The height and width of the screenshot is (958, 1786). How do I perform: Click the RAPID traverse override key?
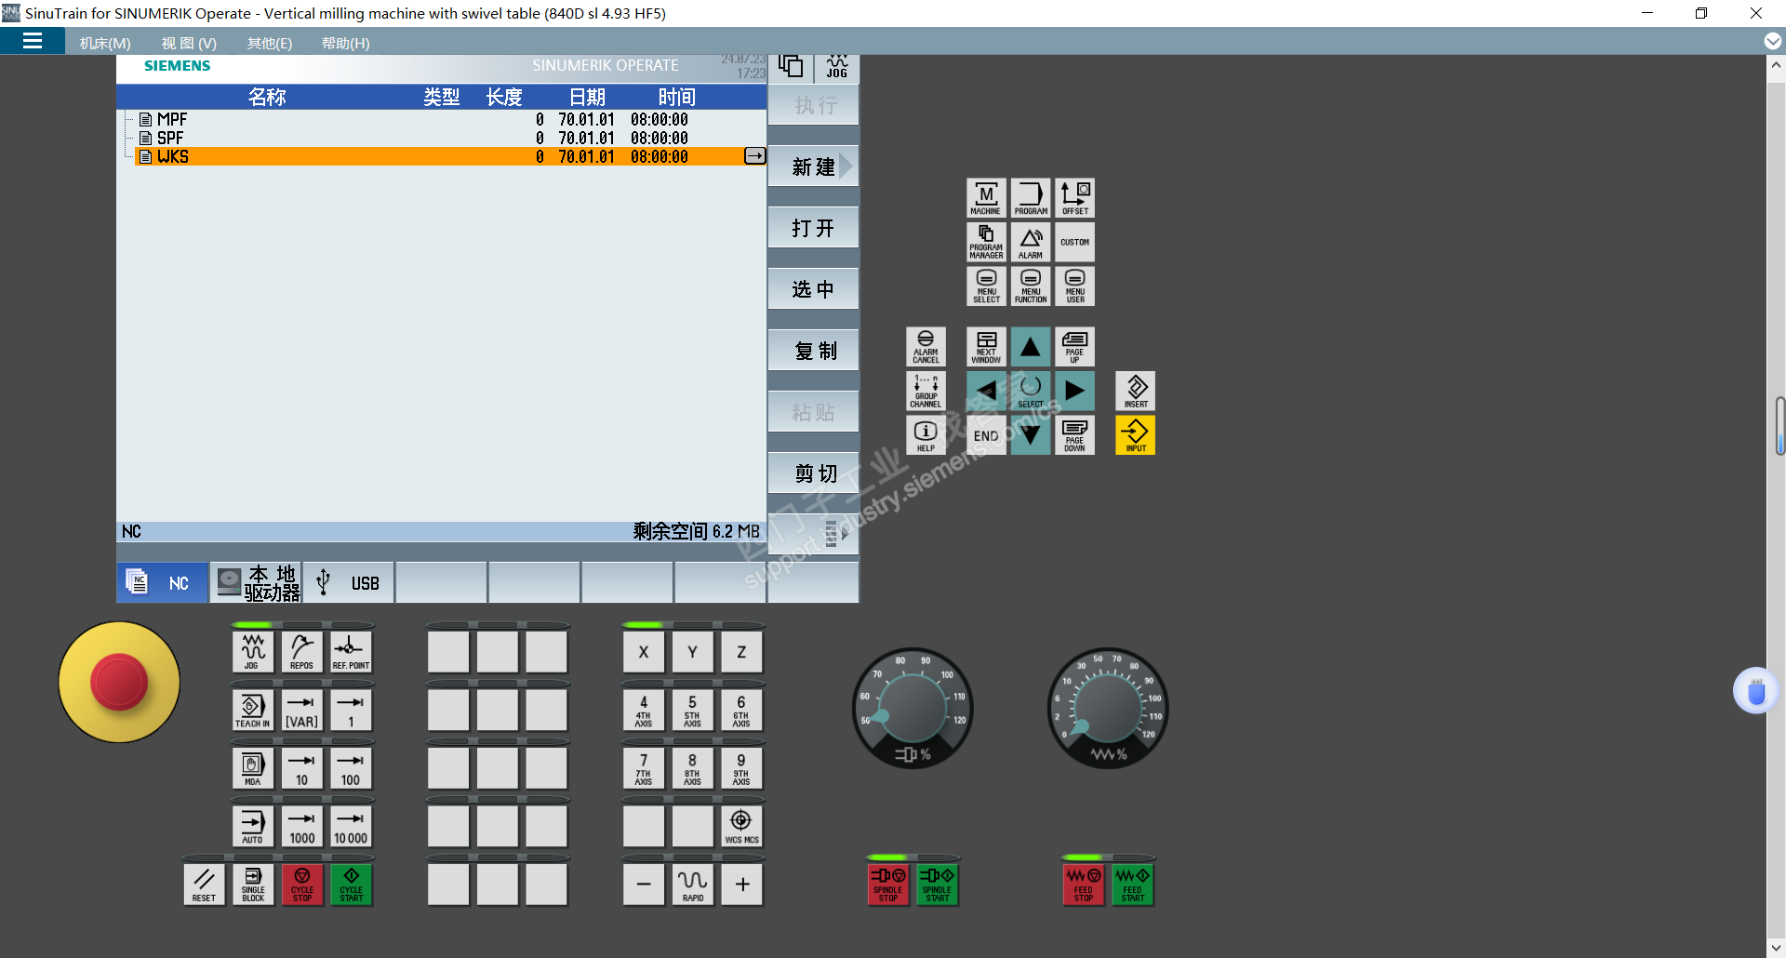[692, 885]
